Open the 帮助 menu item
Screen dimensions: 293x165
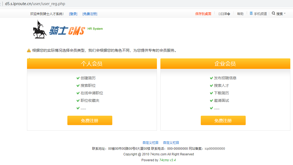tap(240, 14)
